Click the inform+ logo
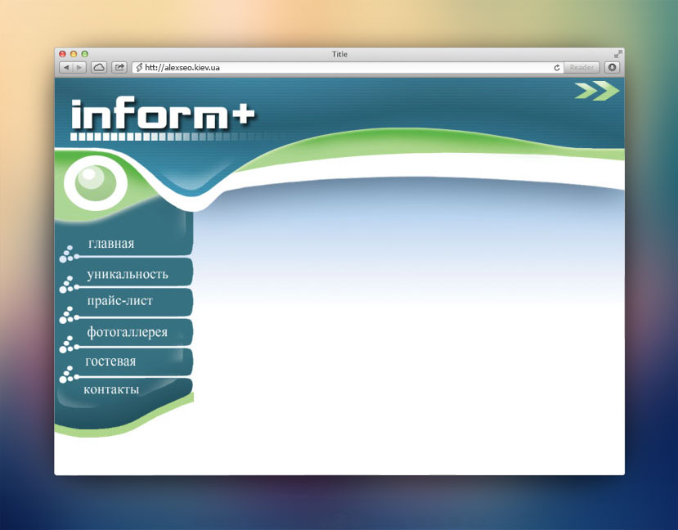Image resolution: width=678 pixels, height=530 pixels. [x=163, y=114]
